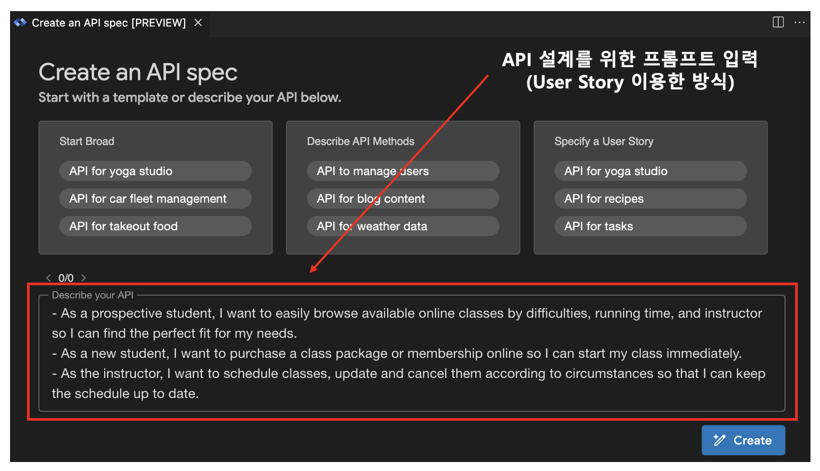This screenshot has height=471, width=820.
Task: Open the more actions ellipsis menu
Action: click(799, 22)
